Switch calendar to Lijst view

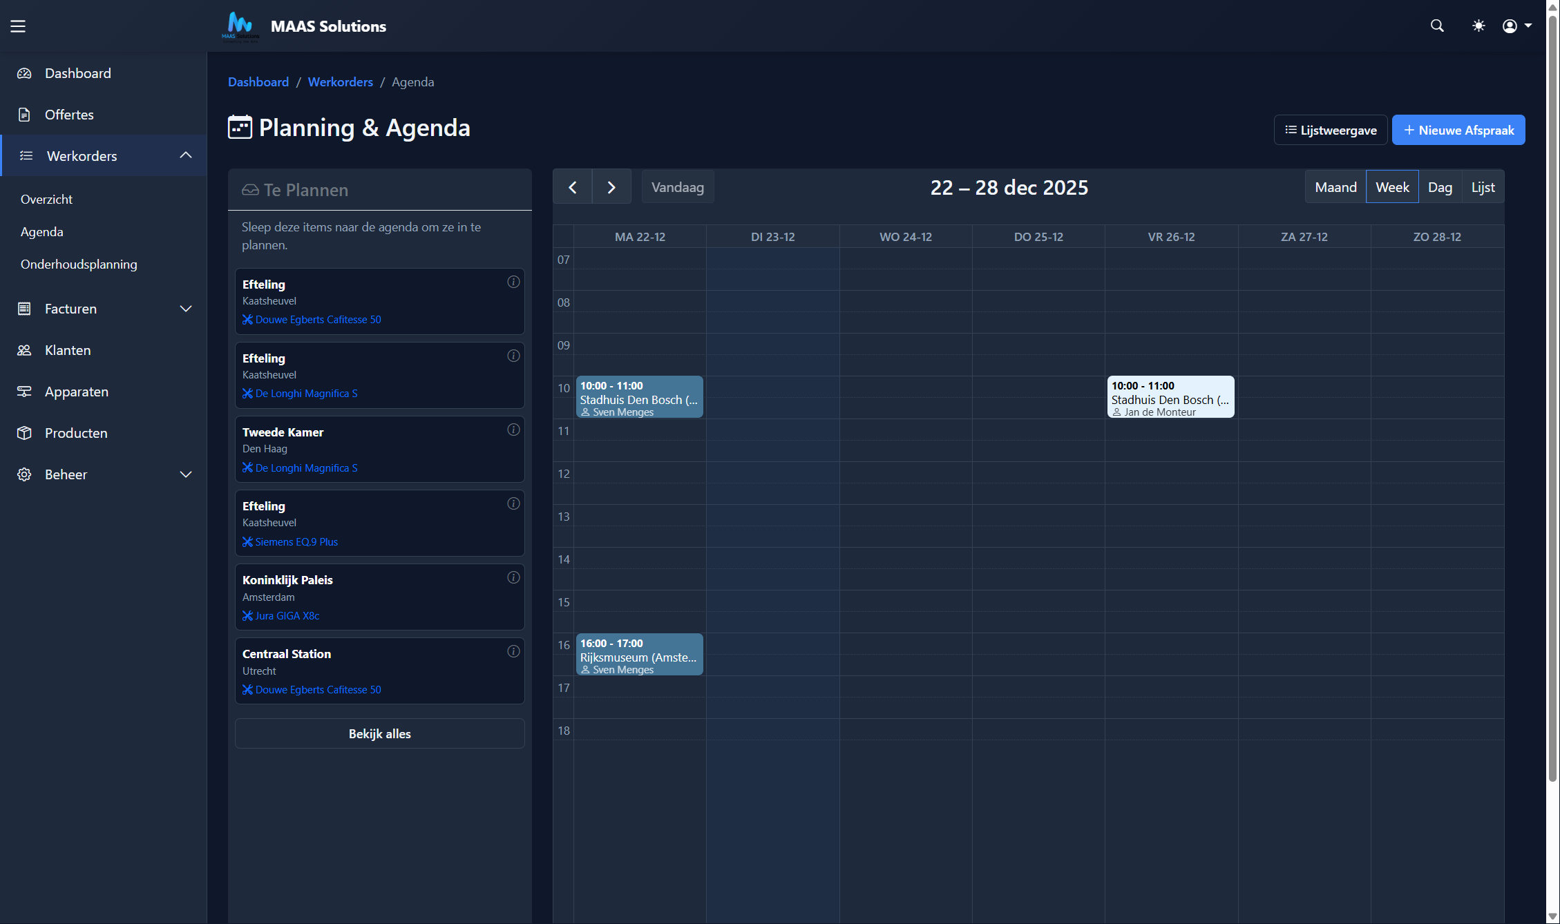pos(1483,187)
